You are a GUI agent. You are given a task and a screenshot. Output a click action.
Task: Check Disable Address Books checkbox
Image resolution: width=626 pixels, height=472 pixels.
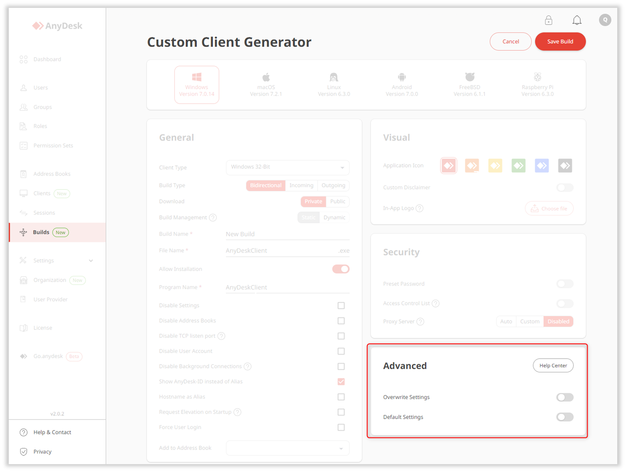tap(341, 321)
